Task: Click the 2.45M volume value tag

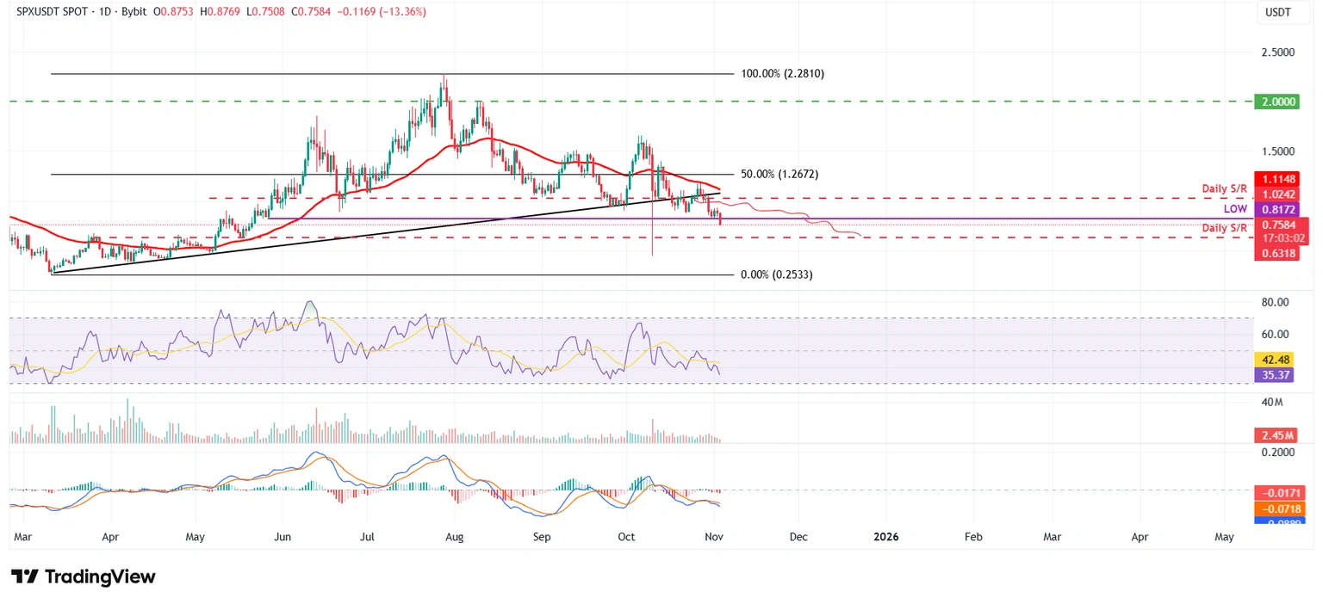Action: 1276,434
